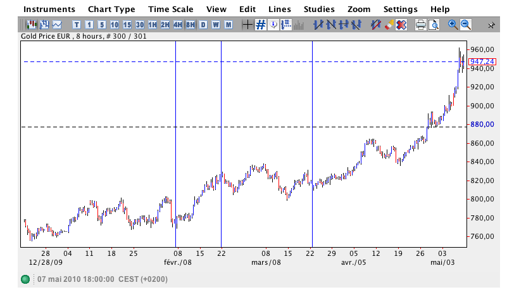507x292 pixels.
Task: Click the print chart icon
Action: [x=421, y=25]
